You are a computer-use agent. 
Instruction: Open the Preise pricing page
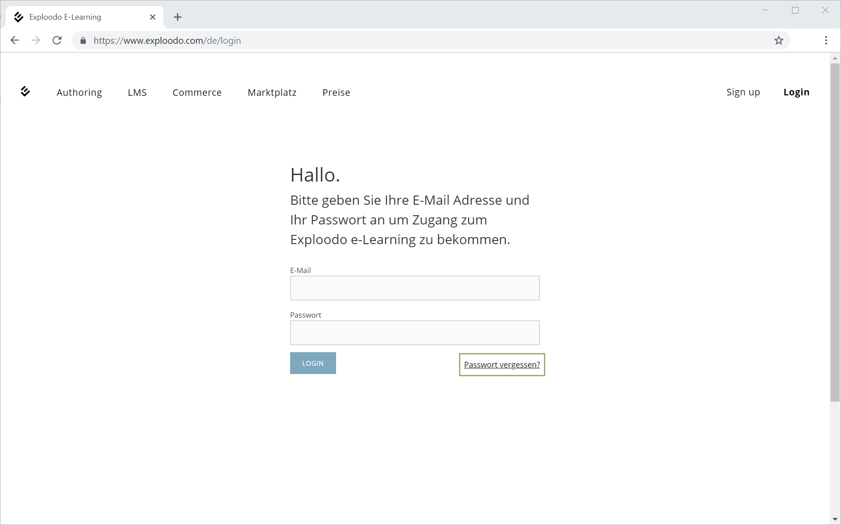pyautogui.click(x=336, y=92)
